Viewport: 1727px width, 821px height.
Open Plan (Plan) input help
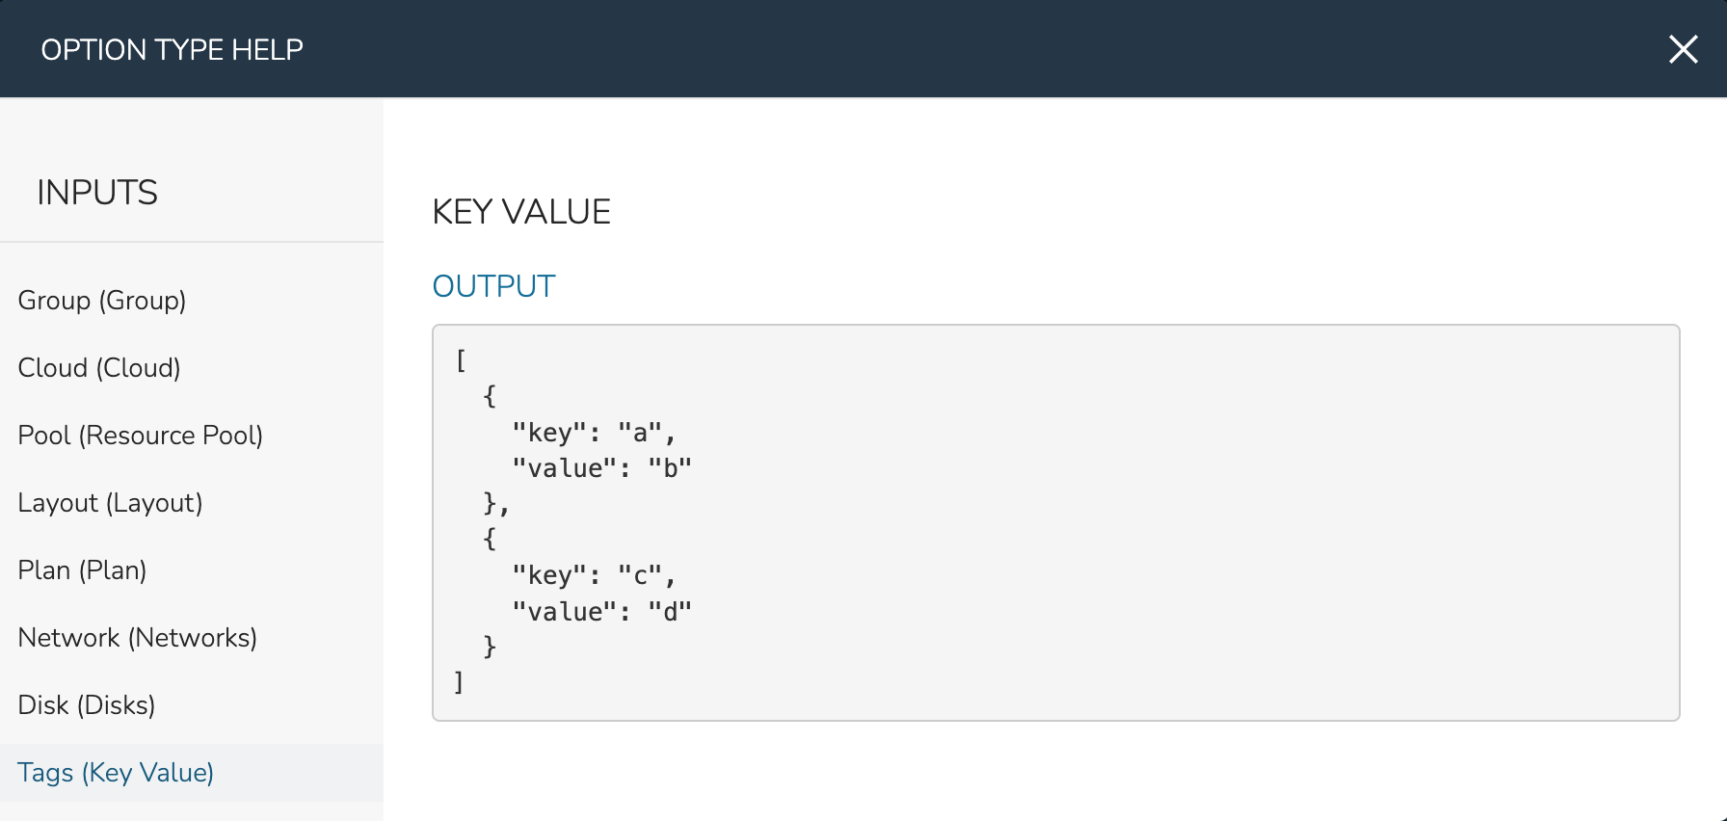point(82,570)
